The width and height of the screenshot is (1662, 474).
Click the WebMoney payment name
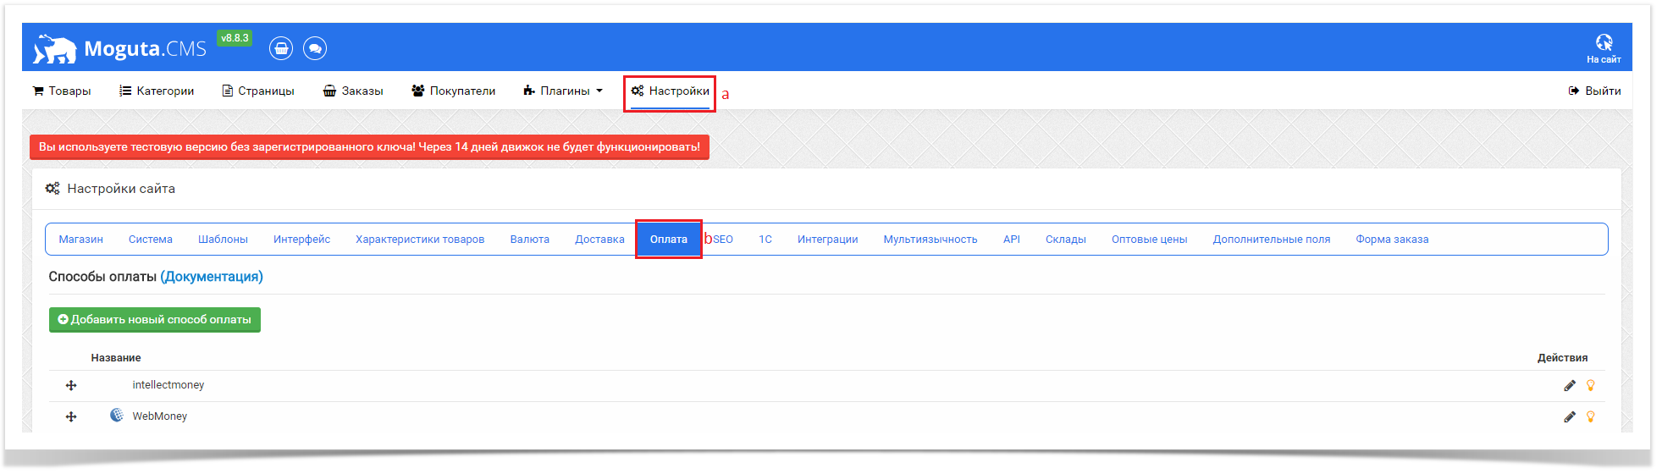(x=159, y=416)
